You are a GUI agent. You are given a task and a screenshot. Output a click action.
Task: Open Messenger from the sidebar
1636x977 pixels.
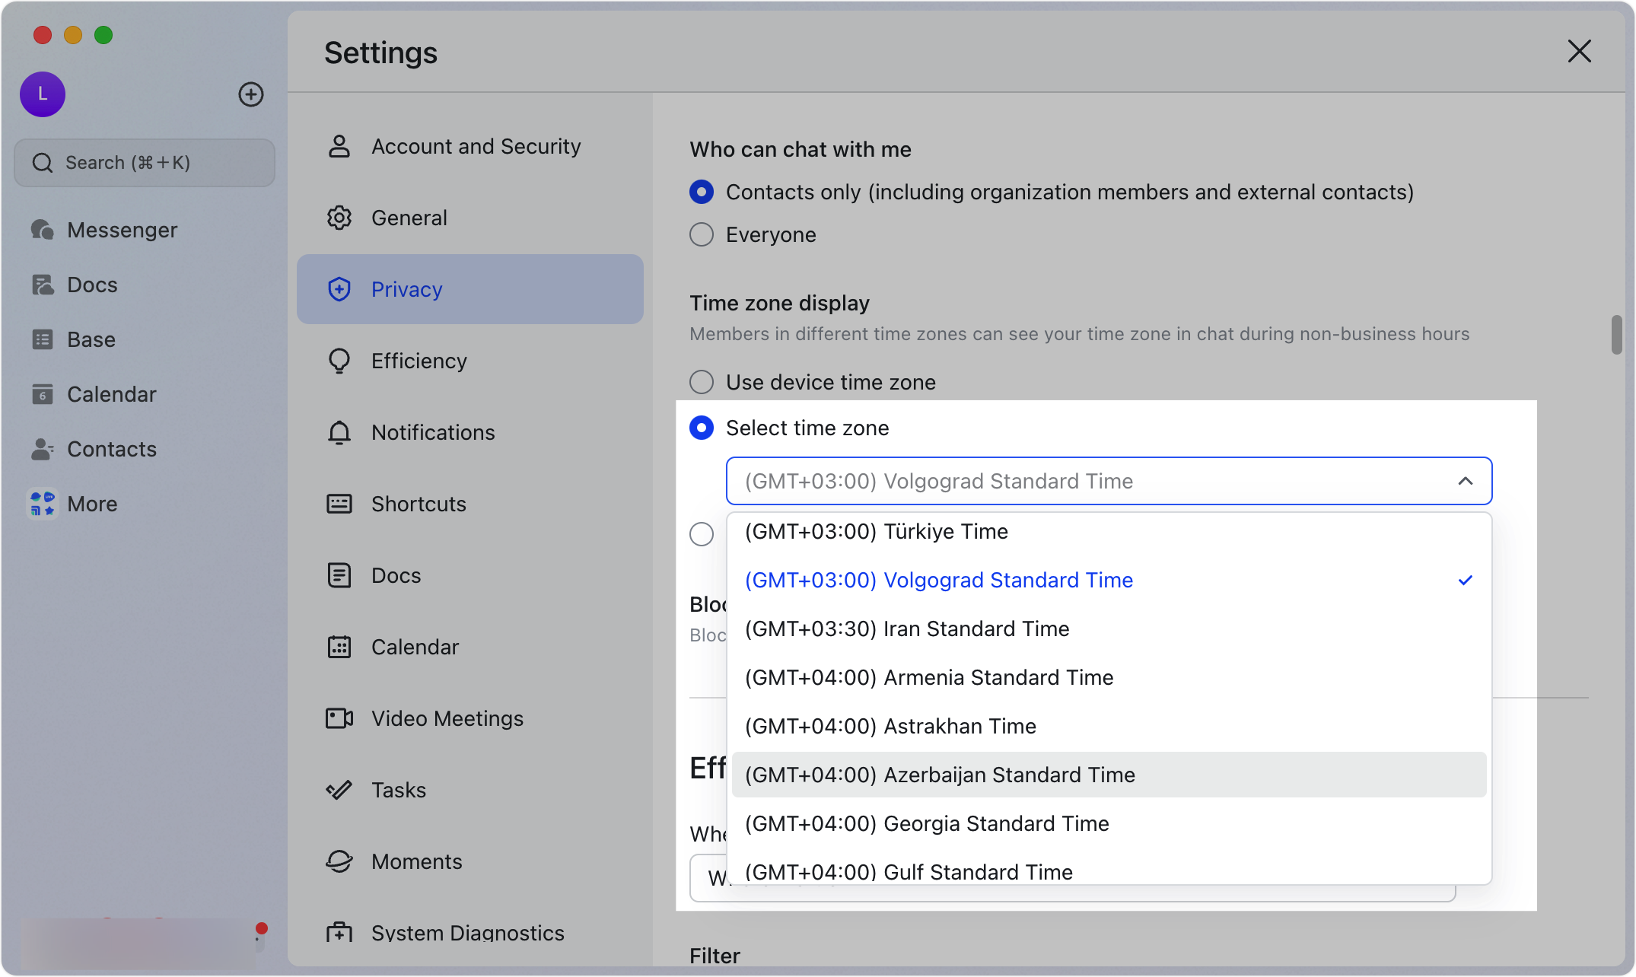122,229
